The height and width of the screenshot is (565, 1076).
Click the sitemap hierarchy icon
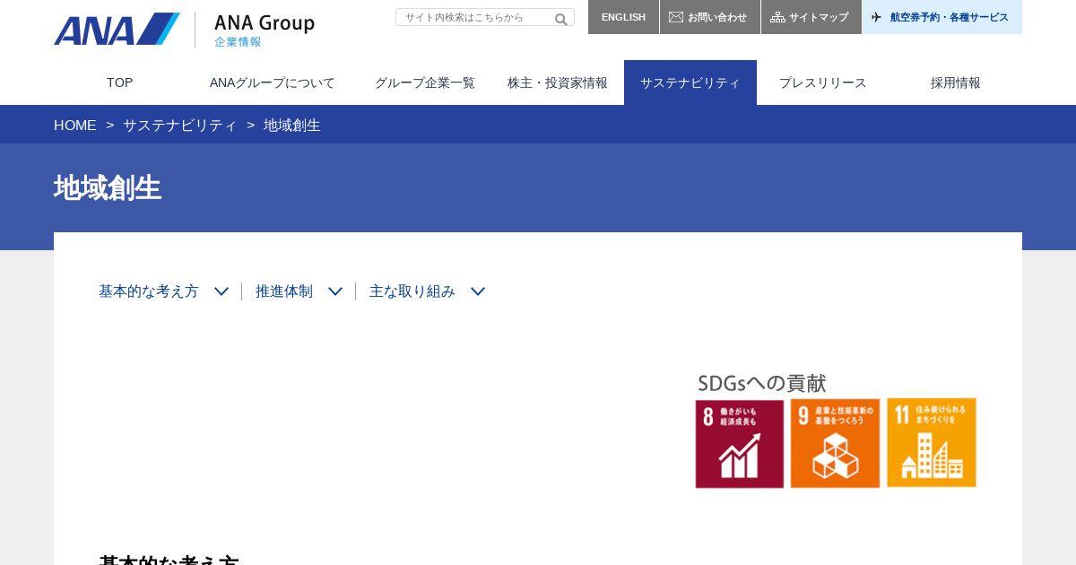click(x=777, y=17)
